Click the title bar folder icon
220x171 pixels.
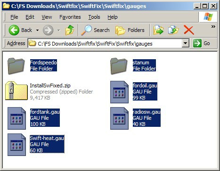tap(6, 6)
